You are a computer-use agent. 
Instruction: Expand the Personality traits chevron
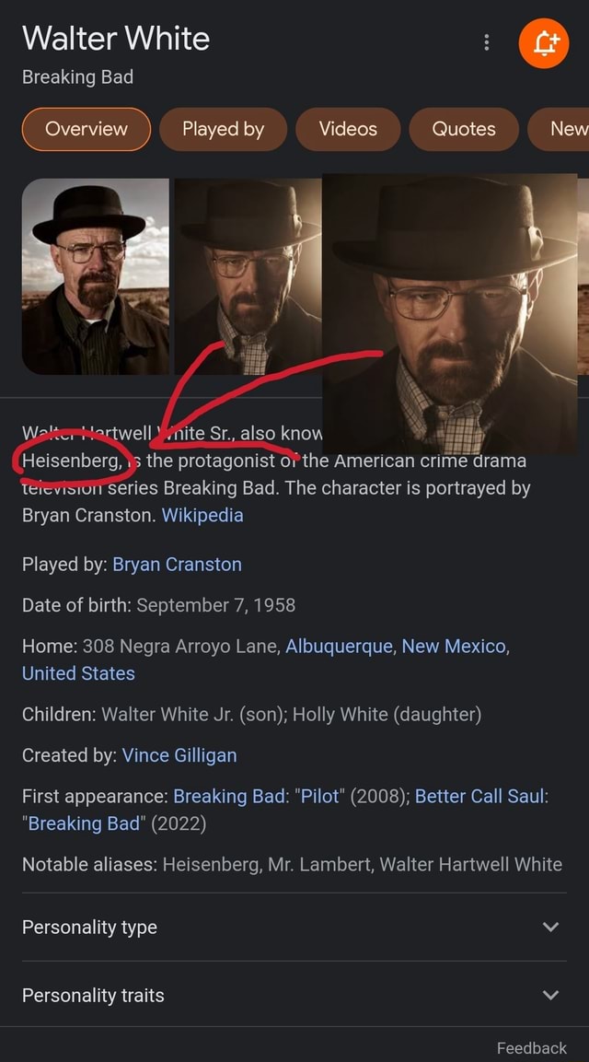[551, 995]
